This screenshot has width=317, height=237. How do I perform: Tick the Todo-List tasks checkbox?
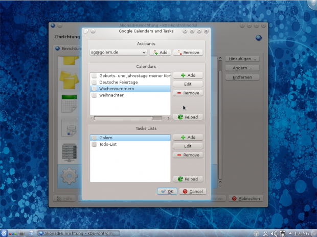[x=94, y=144]
